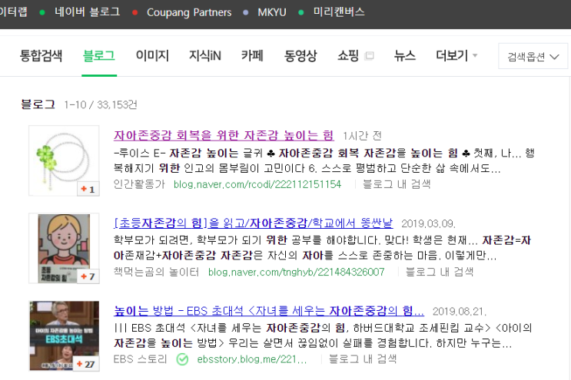Screen dimensions: 571x380
Task: Go to the 카페 tab
Action: (252, 55)
